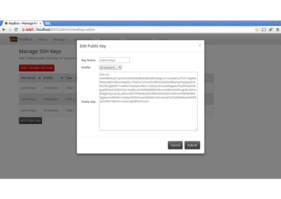
Task: Click the Type column header
Action: pos(70,78)
